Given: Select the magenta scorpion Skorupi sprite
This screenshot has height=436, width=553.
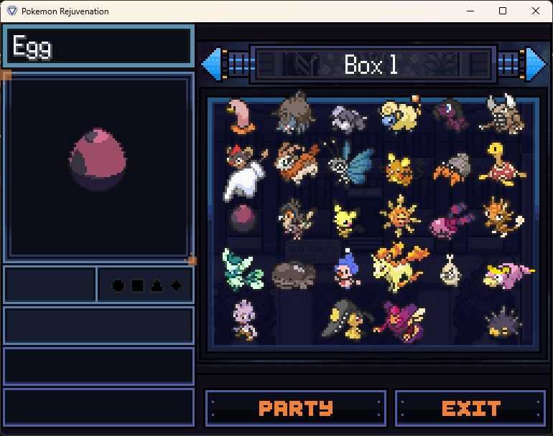Looking at the screenshot, I should (452, 221).
